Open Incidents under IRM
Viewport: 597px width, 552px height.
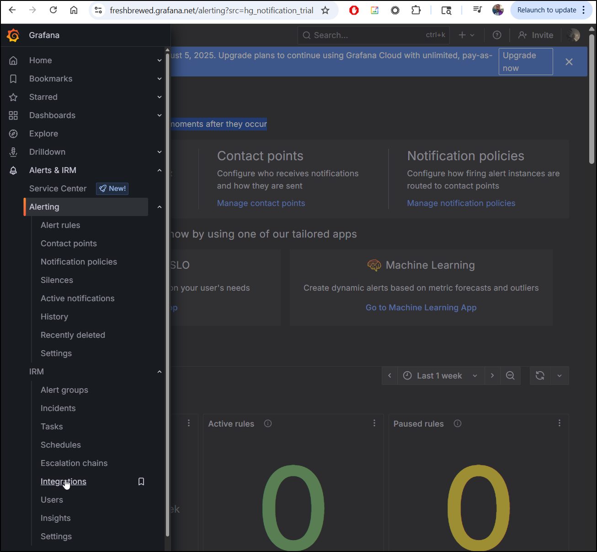pos(58,408)
